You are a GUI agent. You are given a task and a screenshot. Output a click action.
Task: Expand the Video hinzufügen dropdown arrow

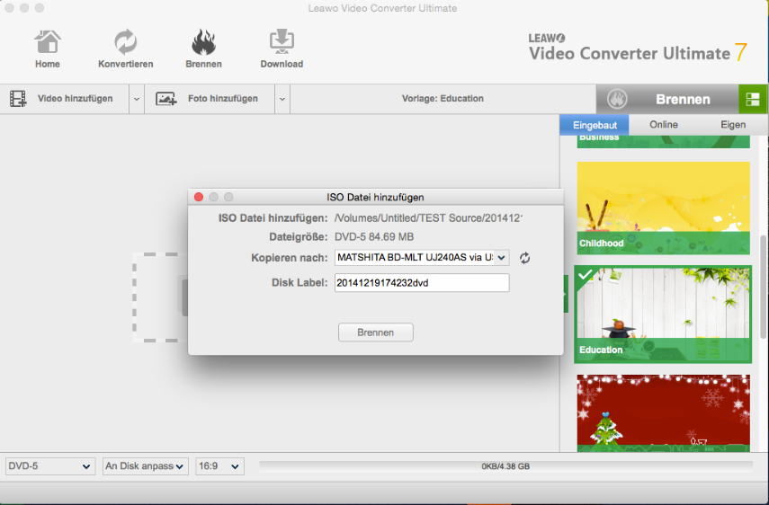click(x=137, y=99)
